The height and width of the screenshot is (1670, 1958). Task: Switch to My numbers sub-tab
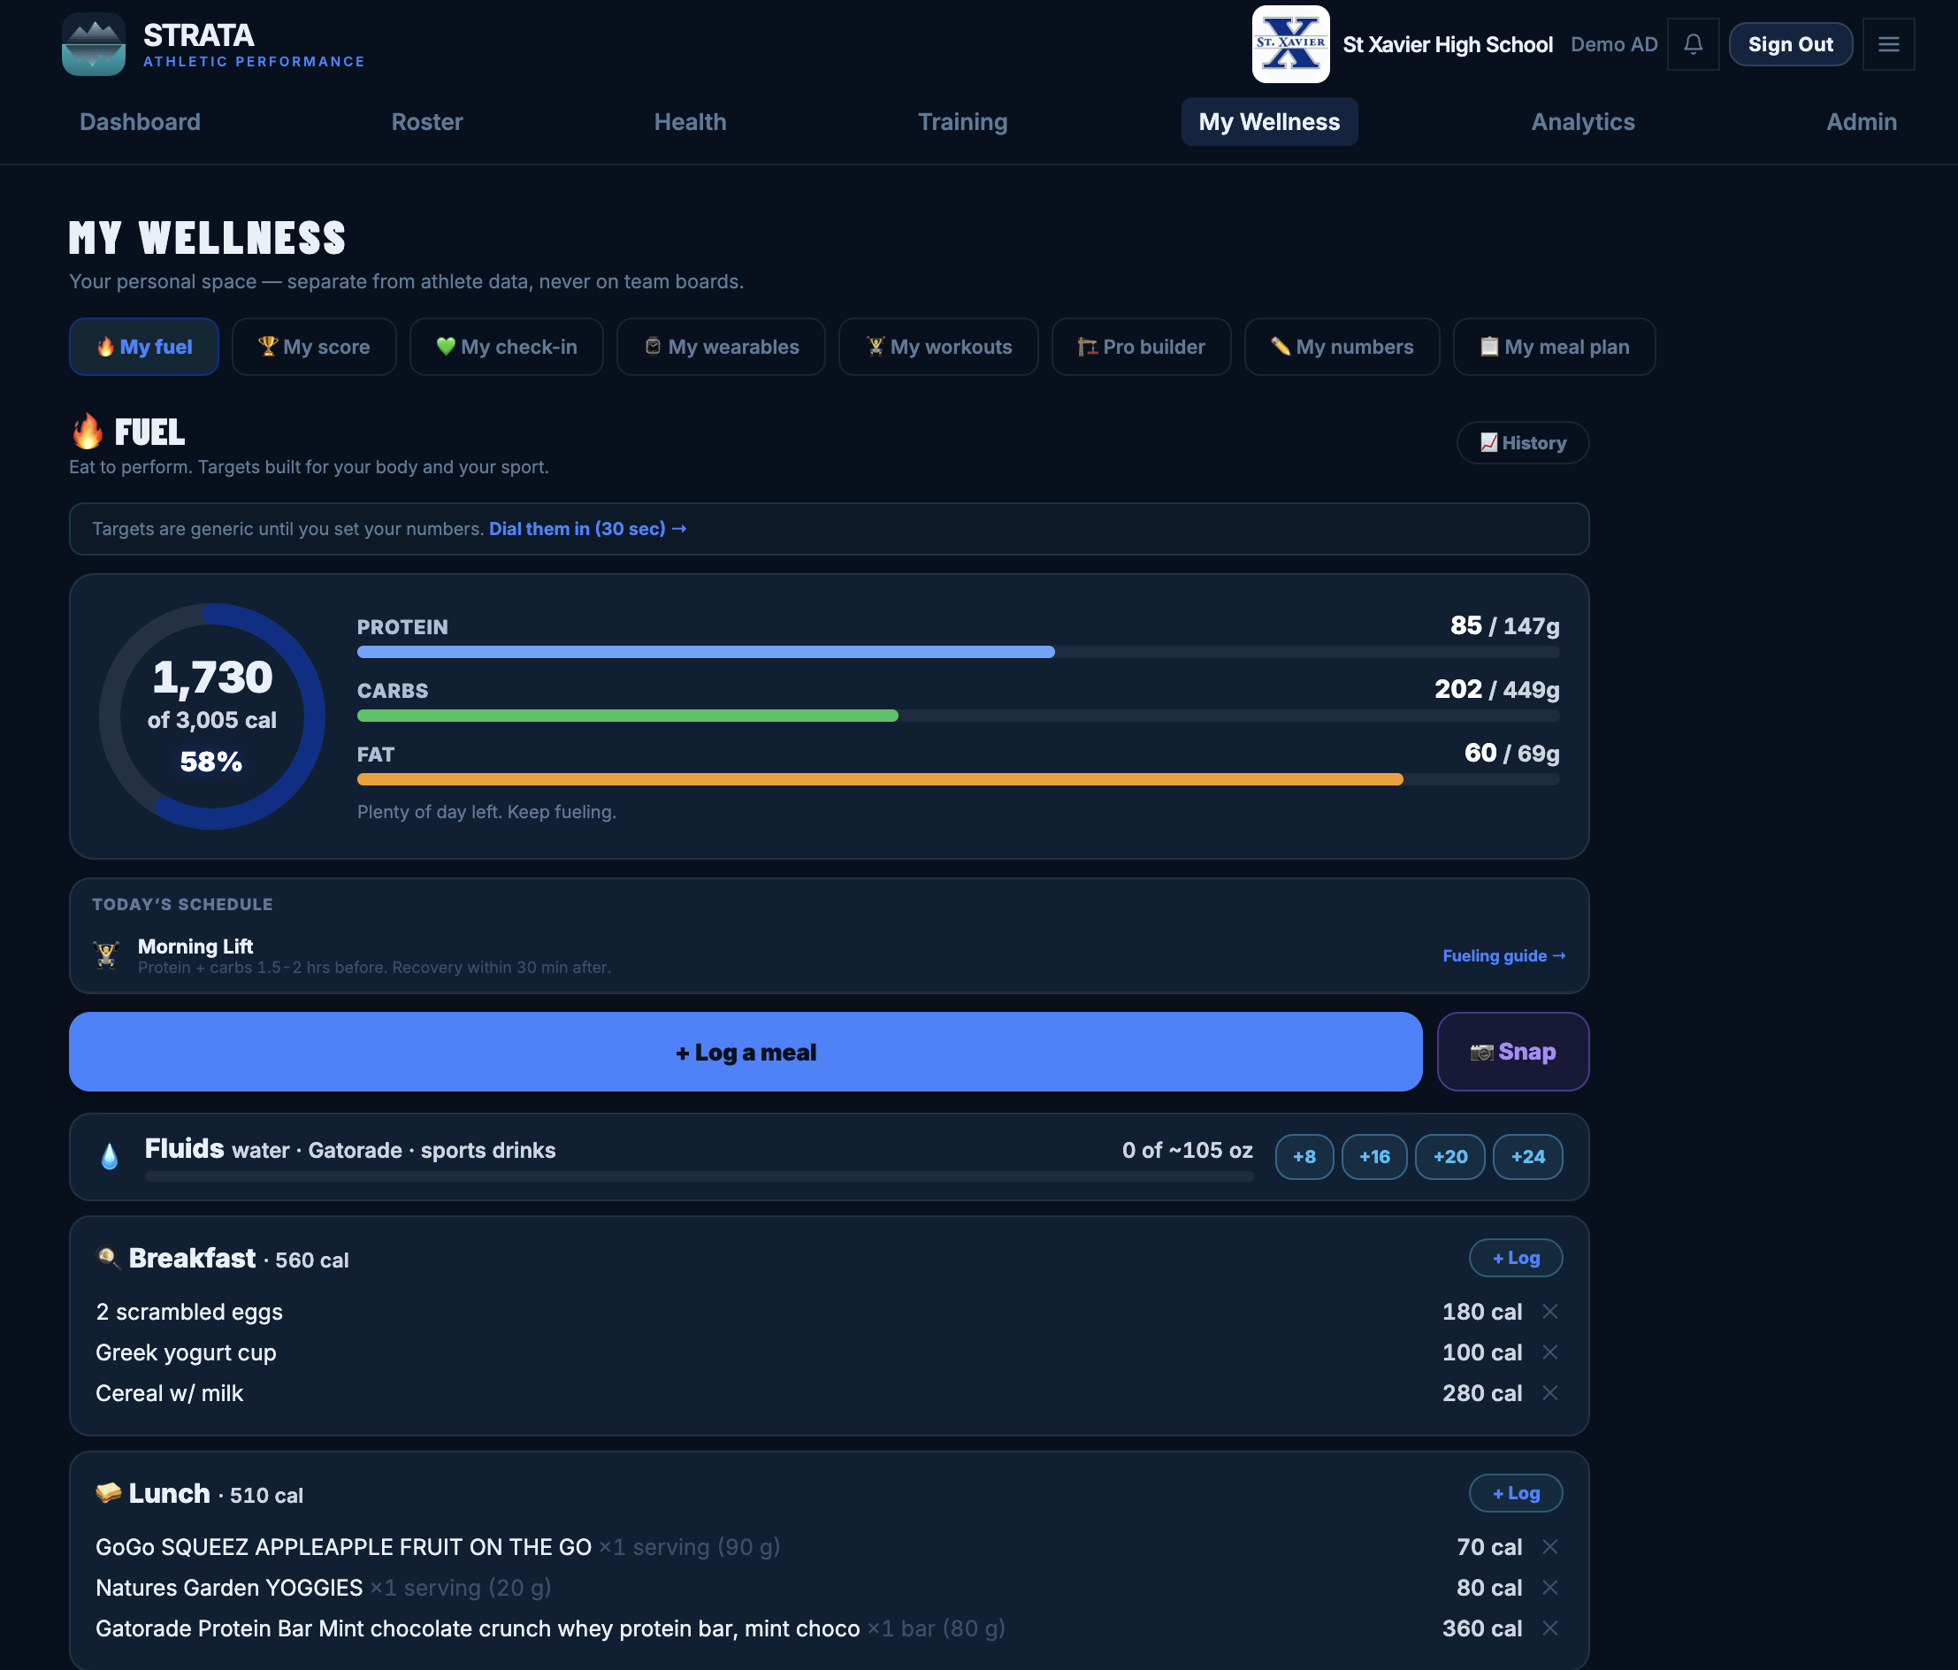(1342, 347)
